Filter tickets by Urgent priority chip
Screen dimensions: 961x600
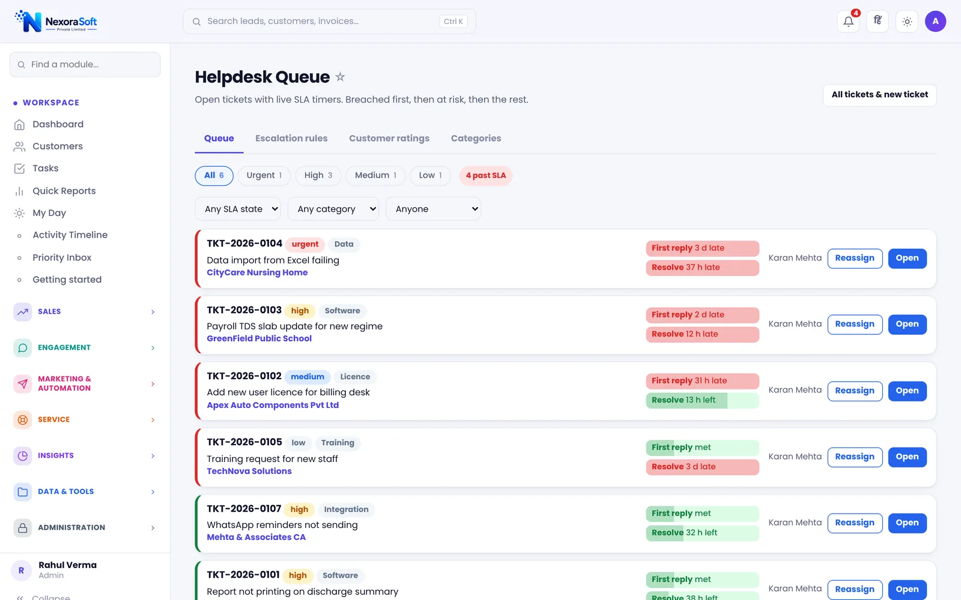(x=264, y=176)
